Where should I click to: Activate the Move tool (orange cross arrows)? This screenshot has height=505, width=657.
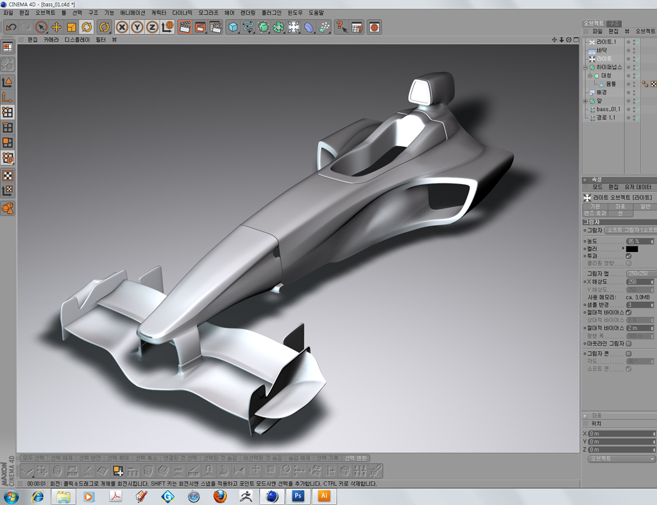pos(56,27)
